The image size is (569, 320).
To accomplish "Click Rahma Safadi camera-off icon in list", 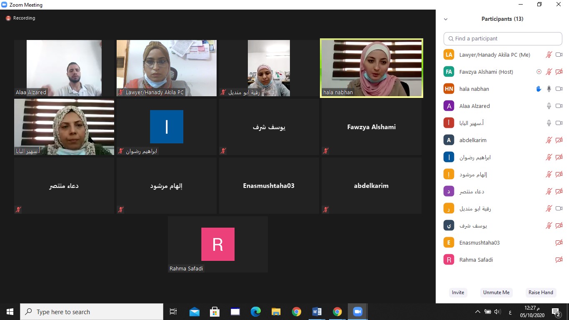I will point(559,260).
